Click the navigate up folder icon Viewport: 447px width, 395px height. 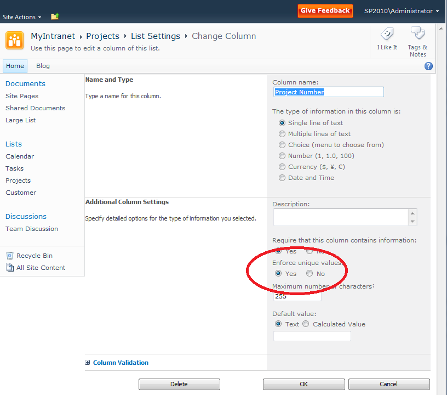point(55,17)
